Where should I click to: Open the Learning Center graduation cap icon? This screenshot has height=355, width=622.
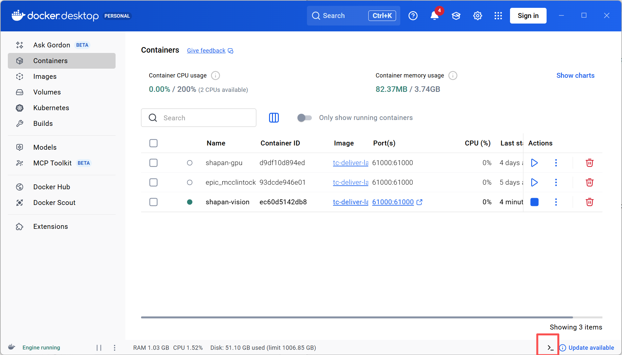(455, 15)
